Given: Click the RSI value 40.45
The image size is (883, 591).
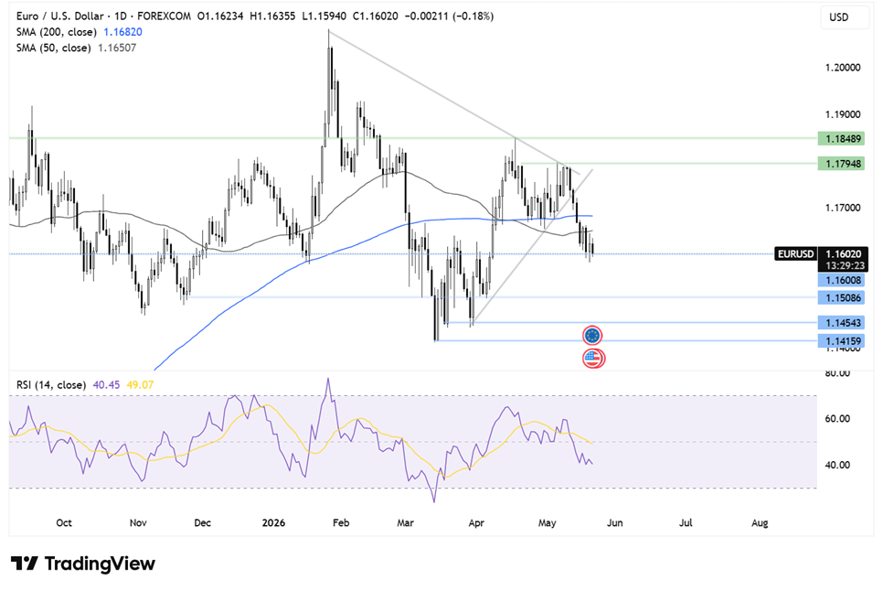Looking at the screenshot, I should 106,385.
